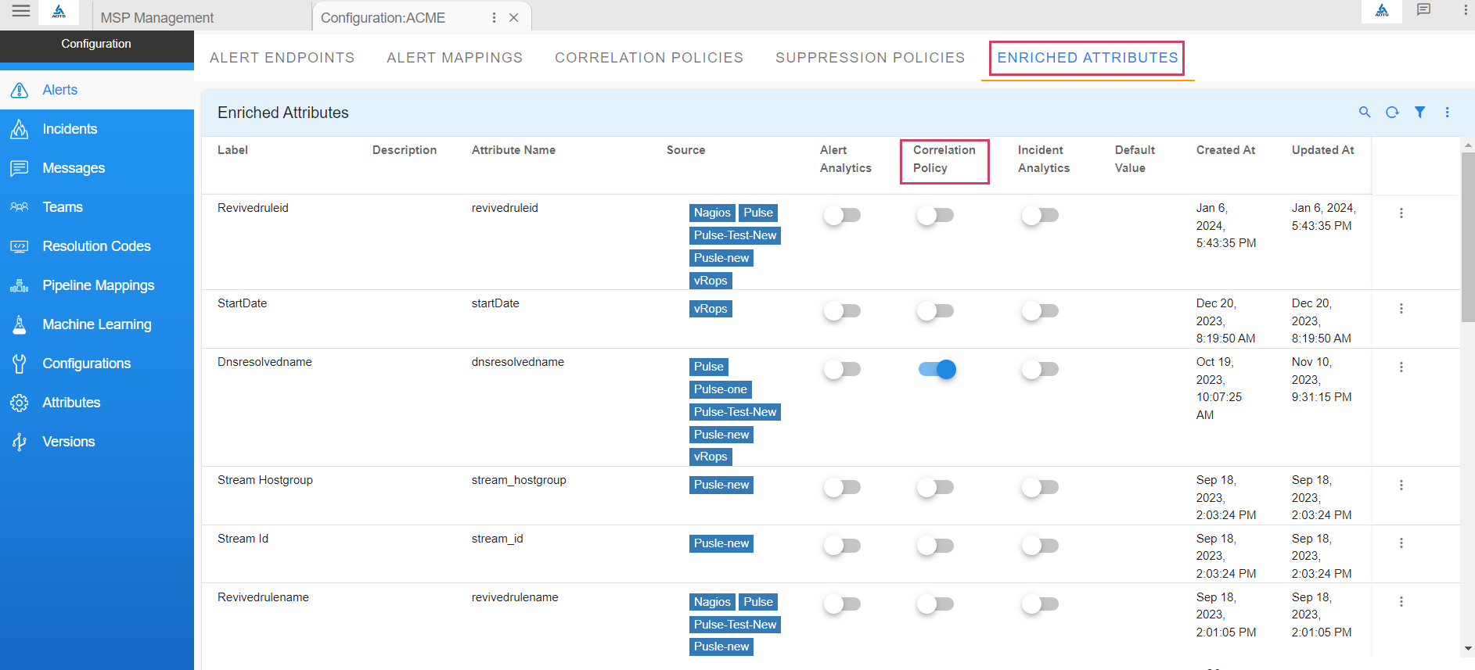This screenshot has height=670, width=1475.
Task: Open the Enriched Attributes panel options menu
Action: pos(1447,113)
